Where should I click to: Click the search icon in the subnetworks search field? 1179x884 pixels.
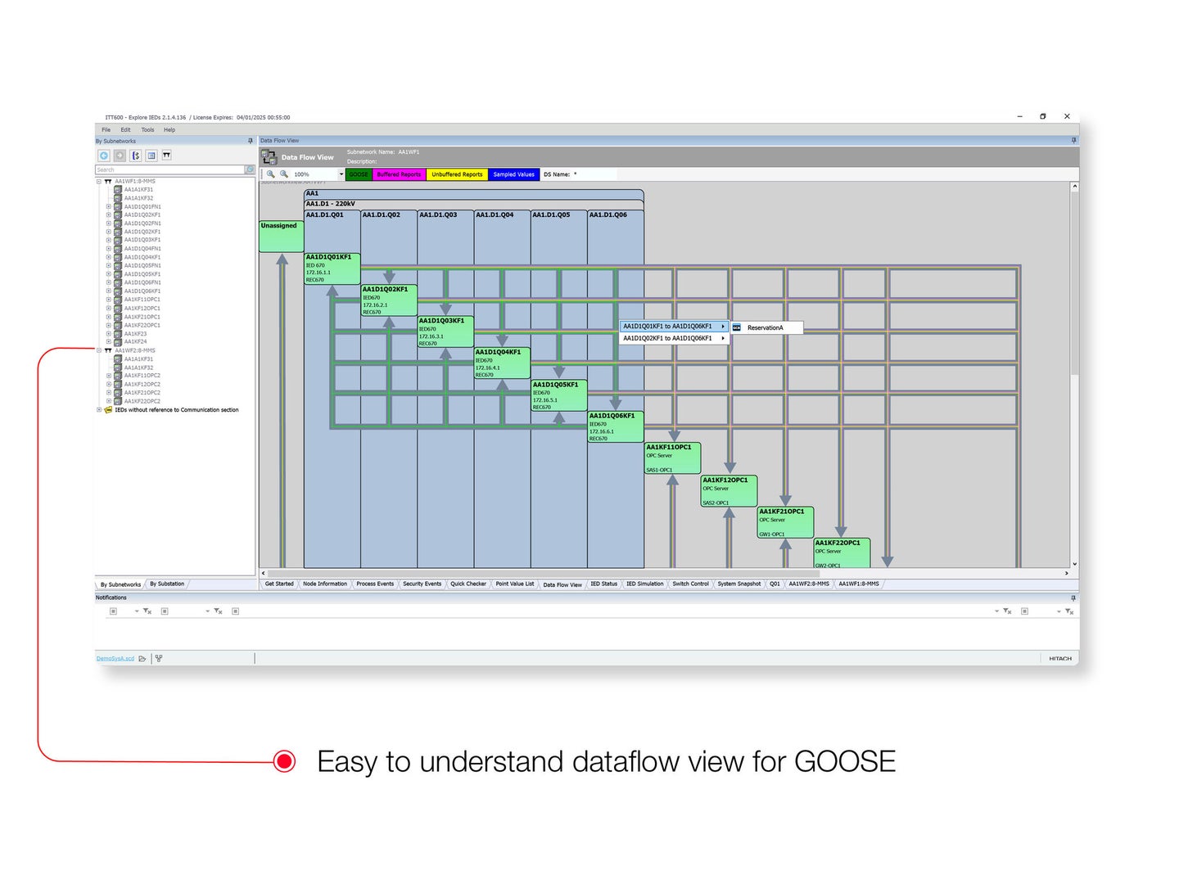[x=248, y=169]
